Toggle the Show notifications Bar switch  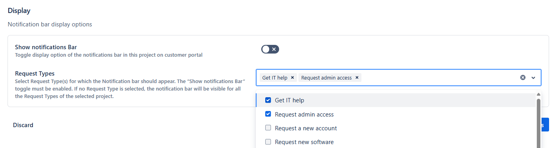click(270, 49)
